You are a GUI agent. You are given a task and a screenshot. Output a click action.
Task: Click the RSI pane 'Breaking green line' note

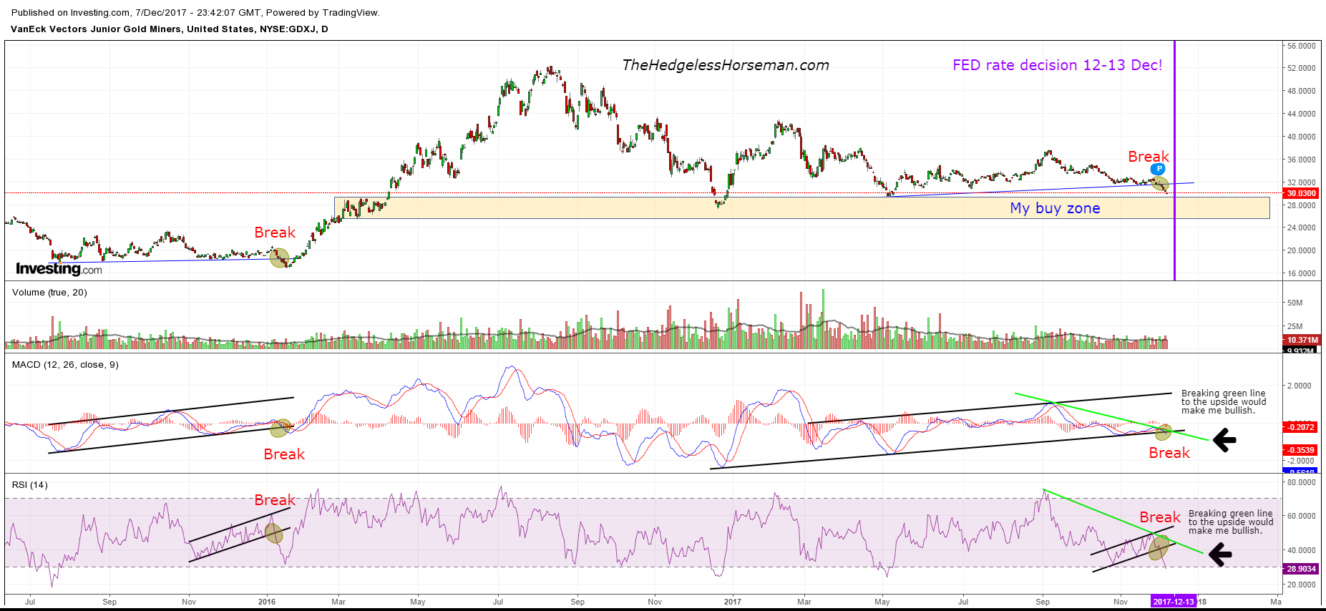tap(1231, 522)
